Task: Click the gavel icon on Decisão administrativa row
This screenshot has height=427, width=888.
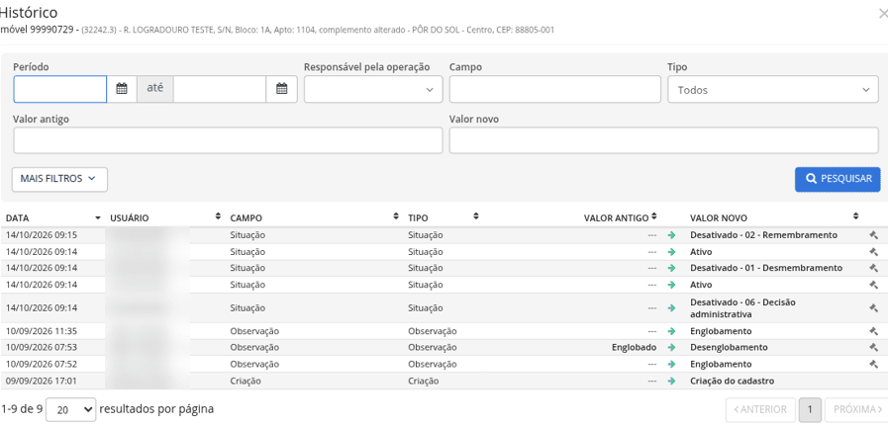Action: [873, 308]
